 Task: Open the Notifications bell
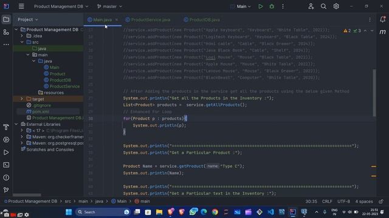point(382,19)
